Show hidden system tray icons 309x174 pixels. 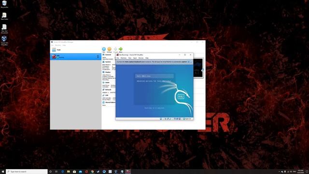pos(279,172)
